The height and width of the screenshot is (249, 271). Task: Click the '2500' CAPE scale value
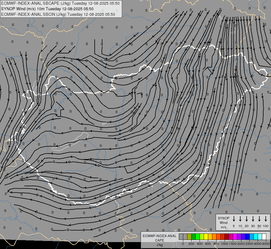249,244
